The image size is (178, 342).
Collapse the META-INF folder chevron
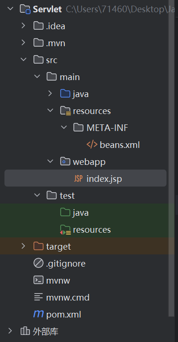pyautogui.click(x=64, y=127)
